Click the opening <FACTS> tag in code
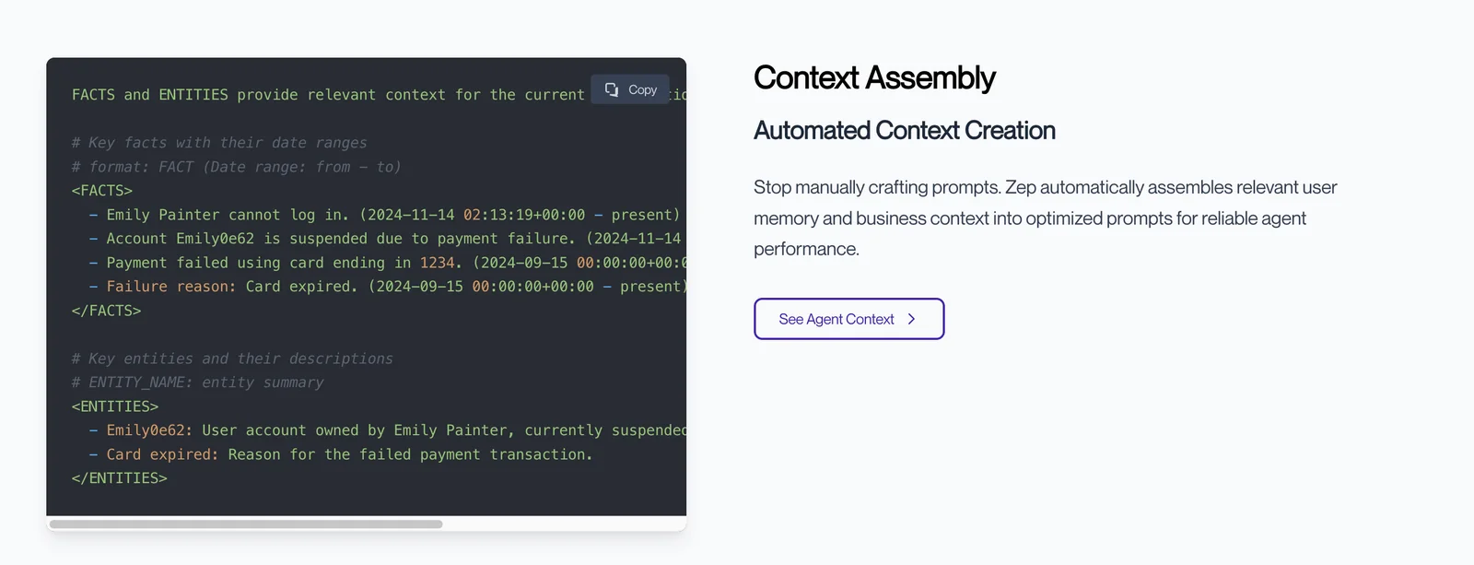The image size is (1474, 565). (102, 191)
